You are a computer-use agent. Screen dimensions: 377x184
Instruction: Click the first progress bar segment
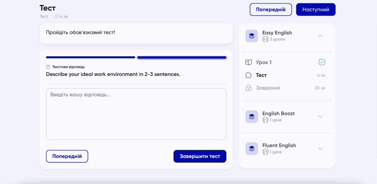point(90,57)
